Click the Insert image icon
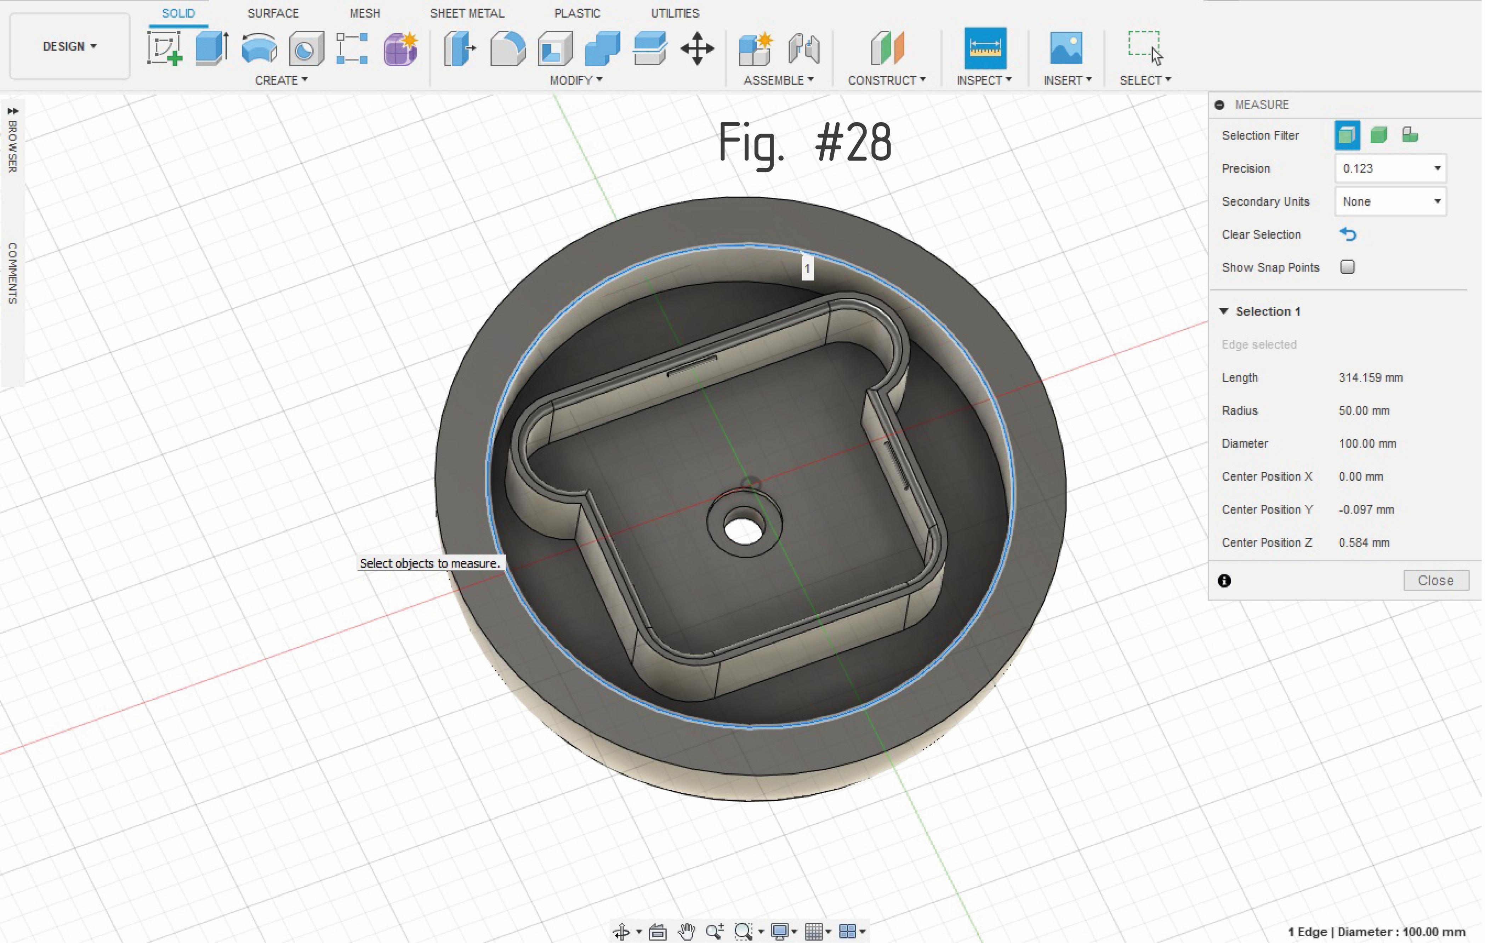Image resolution: width=1485 pixels, height=943 pixels. click(x=1066, y=48)
